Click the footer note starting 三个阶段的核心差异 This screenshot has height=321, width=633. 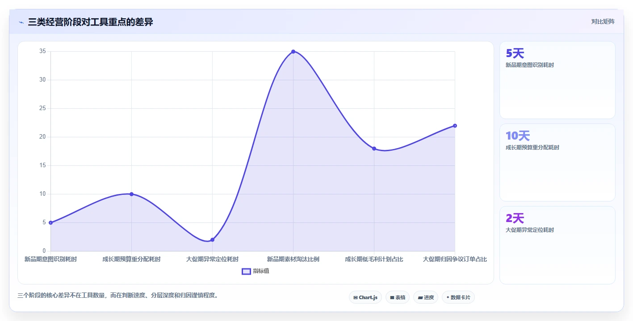[118, 295]
